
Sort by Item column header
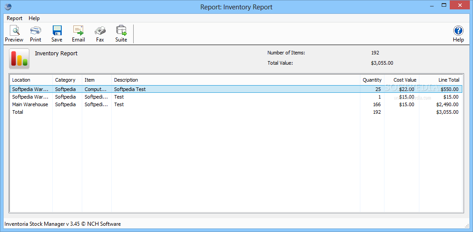pyautogui.click(x=97, y=80)
